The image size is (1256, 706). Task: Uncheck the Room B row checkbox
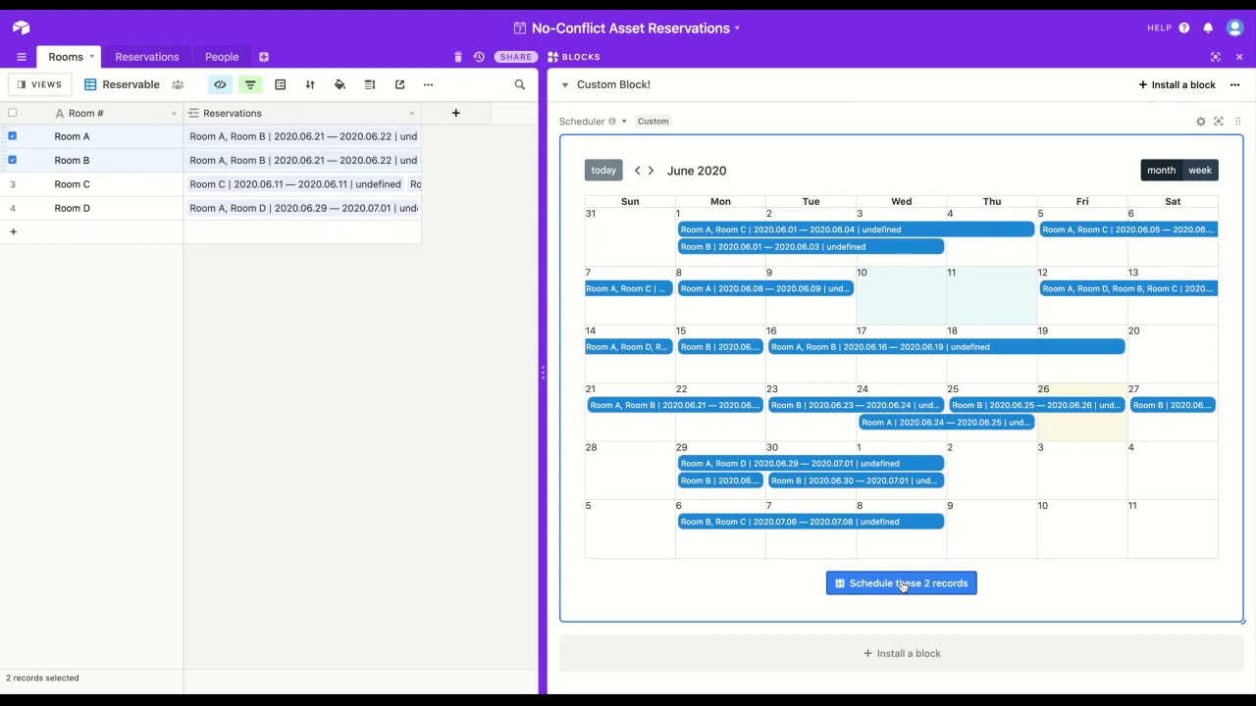pos(12,160)
